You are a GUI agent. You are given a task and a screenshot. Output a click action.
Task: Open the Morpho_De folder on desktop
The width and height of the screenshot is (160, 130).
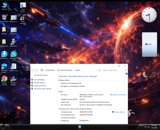tap(4, 43)
